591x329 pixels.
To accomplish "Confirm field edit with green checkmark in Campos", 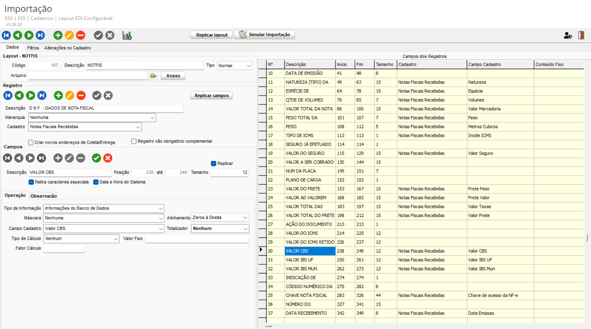I will (x=96, y=158).
